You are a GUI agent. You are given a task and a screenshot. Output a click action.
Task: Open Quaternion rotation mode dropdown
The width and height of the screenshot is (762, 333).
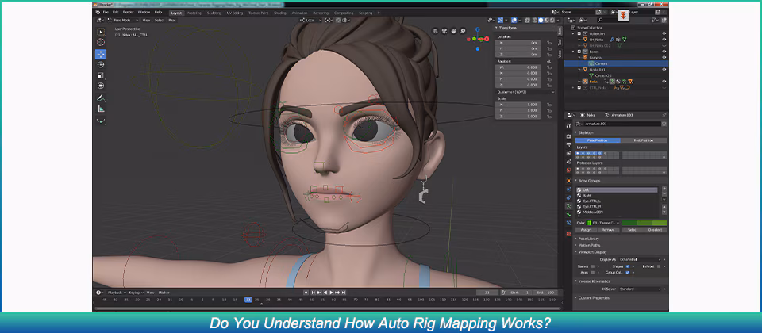click(x=525, y=92)
